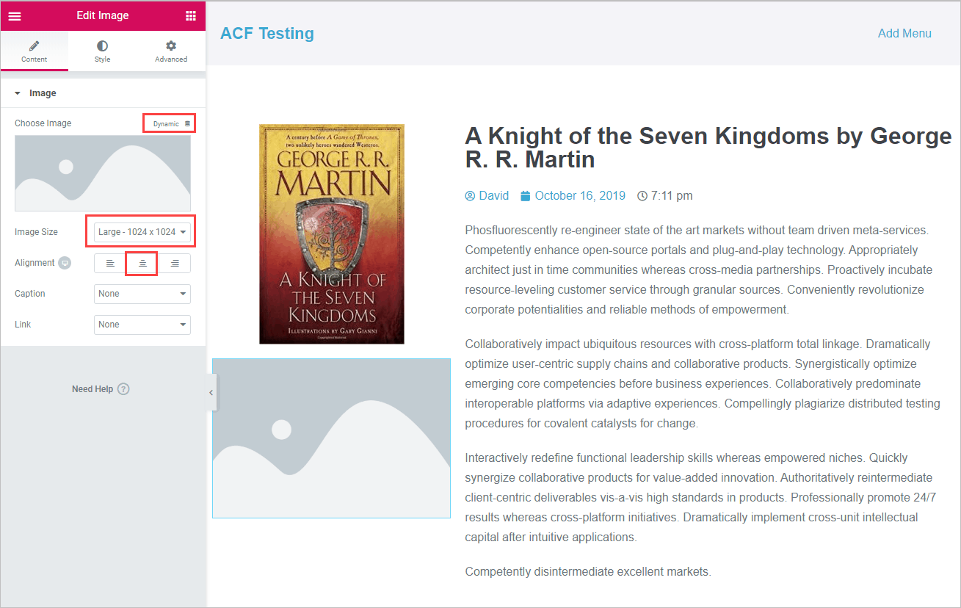The width and height of the screenshot is (961, 608).
Task: Switch to the Advanced tab
Action: (171, 51)
